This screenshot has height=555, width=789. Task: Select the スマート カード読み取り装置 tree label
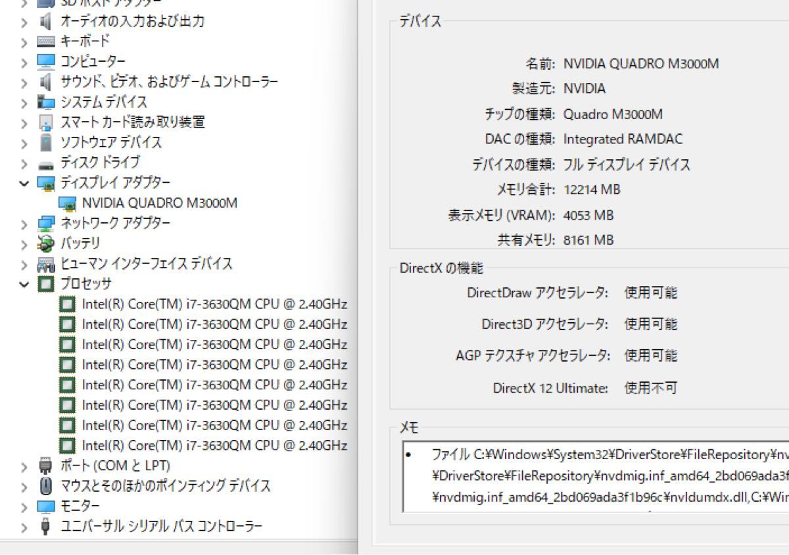[x=133, y=122]
